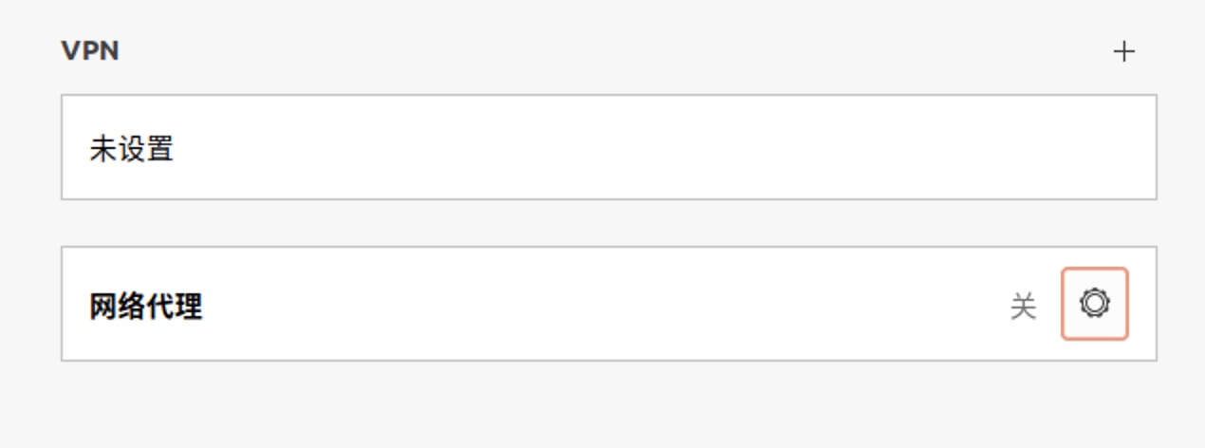
Task: Click the 关 proxy status text
Action: (x=1023, y=307)
